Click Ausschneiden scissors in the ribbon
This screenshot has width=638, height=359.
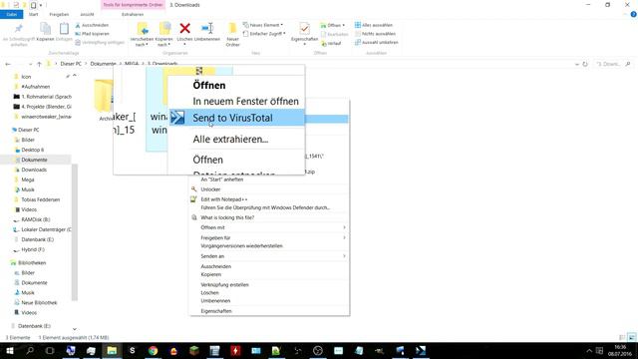tap(92, 25)
